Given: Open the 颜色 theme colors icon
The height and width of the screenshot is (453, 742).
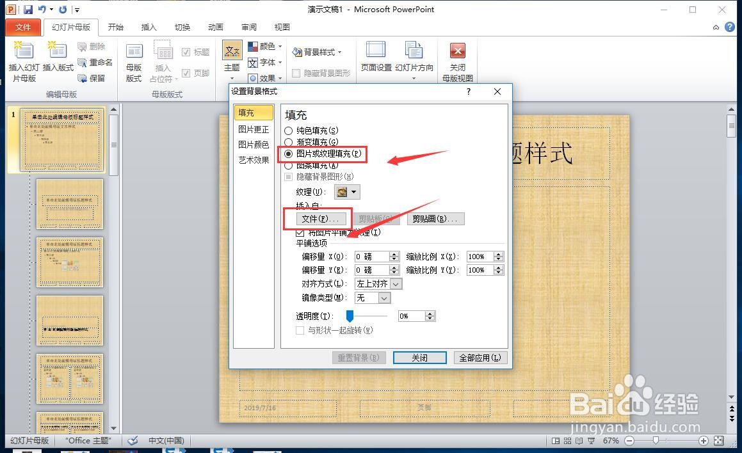Looking at the screenshot, I should (264, 45).
